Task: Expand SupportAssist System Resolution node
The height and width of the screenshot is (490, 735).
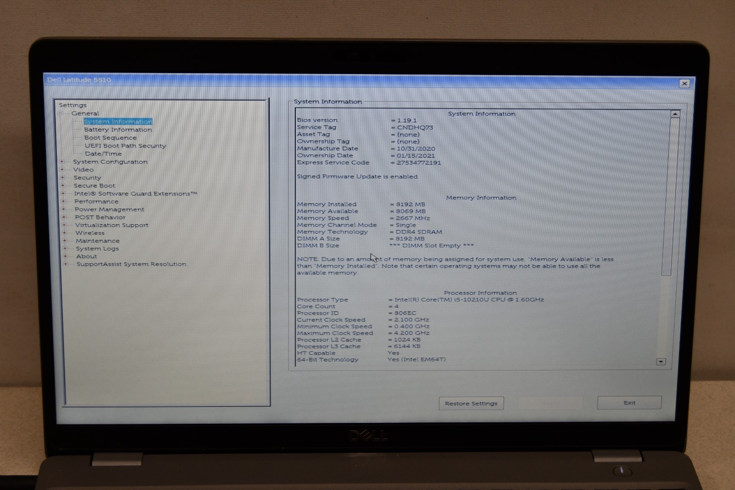Action: click(x=65, y=264)
